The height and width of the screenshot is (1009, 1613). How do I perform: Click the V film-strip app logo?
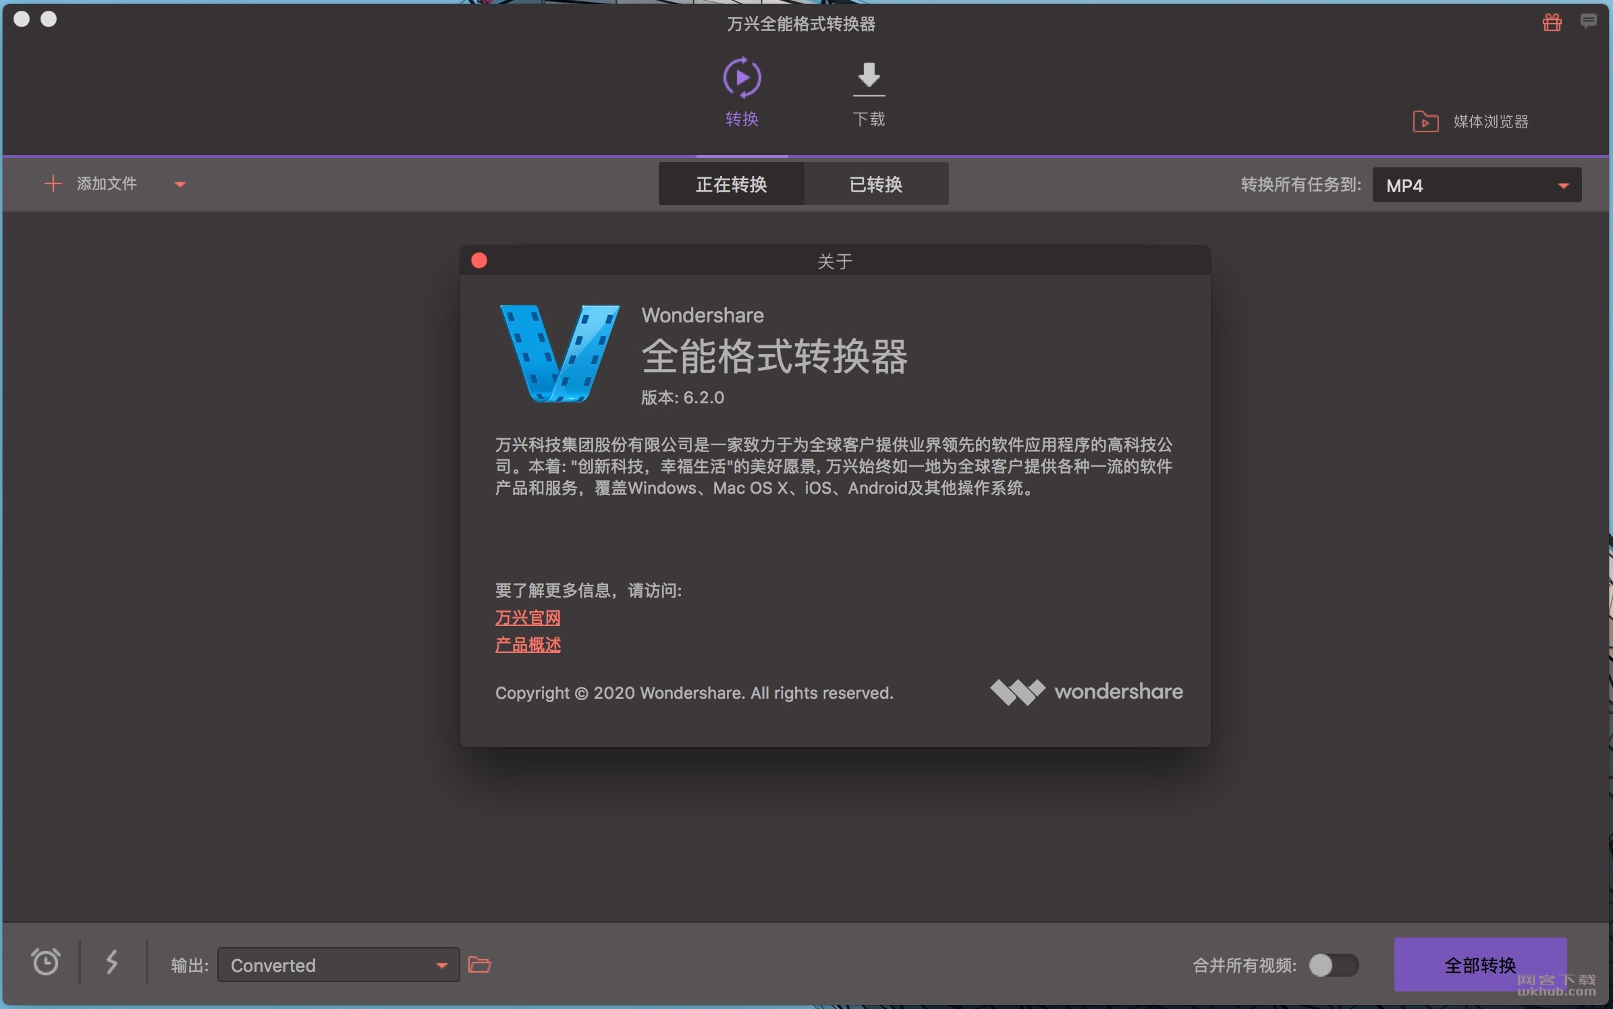pyautogui.click(x=559, y=353)
